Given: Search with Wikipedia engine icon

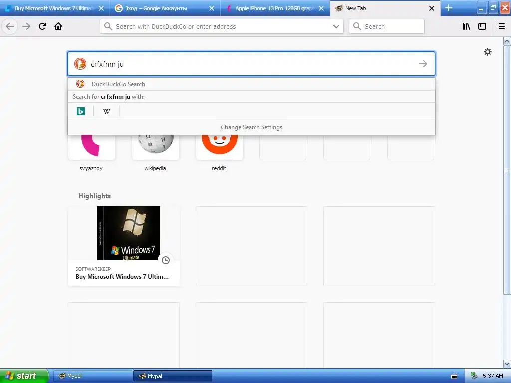Looking at the screenshot, I should tap(107, 111).
